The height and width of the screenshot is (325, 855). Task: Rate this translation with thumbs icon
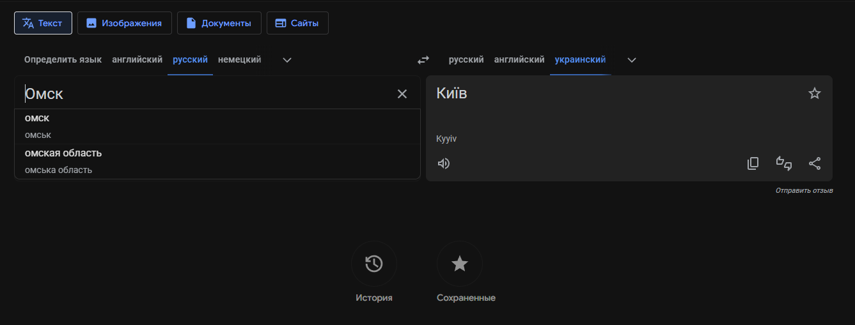click(784, 163)
